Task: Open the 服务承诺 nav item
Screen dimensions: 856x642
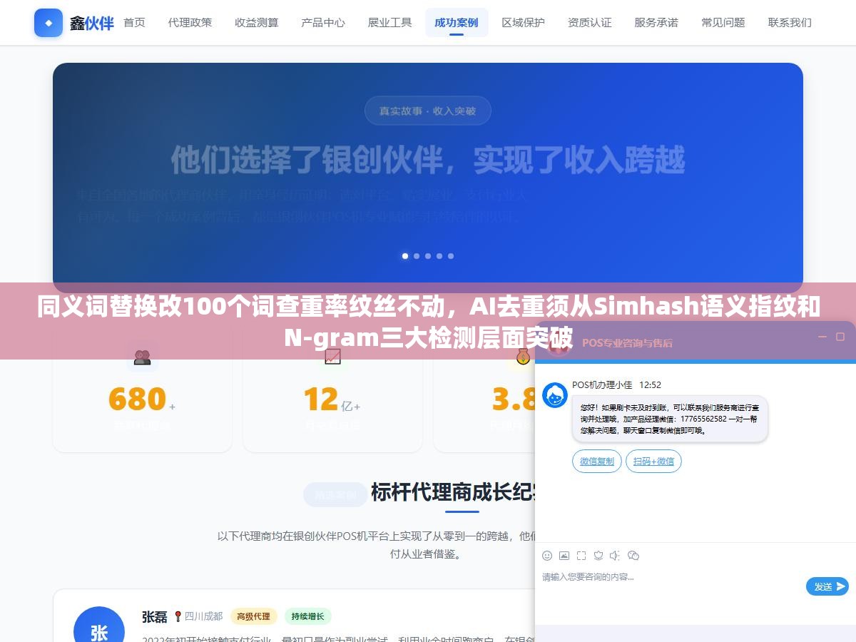Action: [656, 23]
